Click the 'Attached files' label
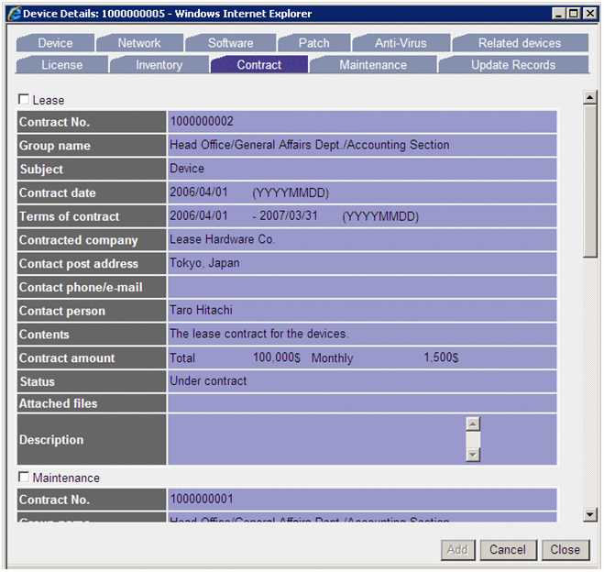Screen dimensions: 604x572 point(58,403)
